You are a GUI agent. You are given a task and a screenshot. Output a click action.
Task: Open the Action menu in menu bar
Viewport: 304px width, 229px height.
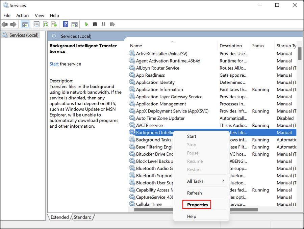tap(22, 16)
